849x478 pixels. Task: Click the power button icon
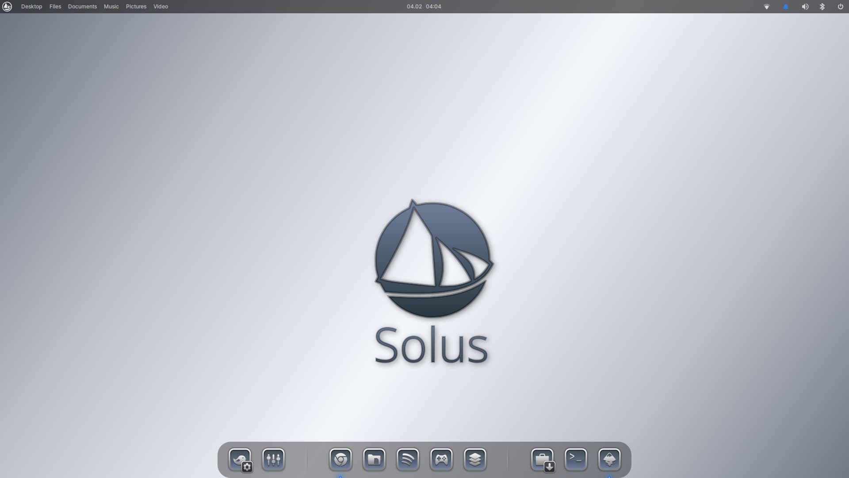840,7
